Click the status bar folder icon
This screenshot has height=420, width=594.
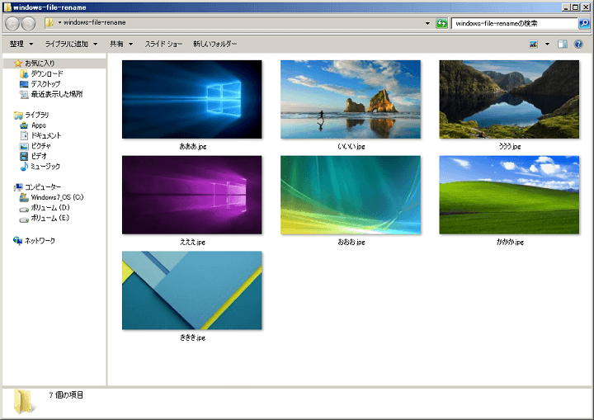click(25, 402)
